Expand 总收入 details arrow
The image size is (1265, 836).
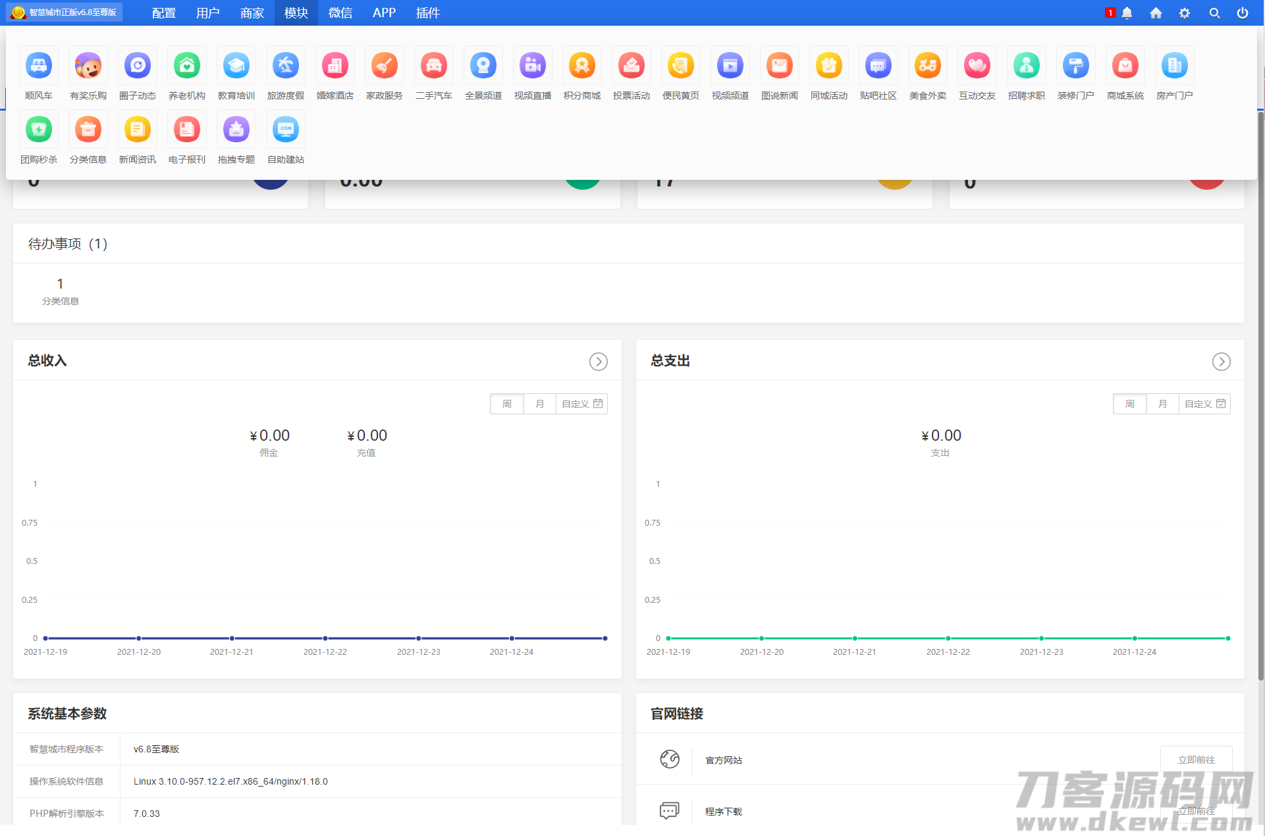[x=598, y=362]
